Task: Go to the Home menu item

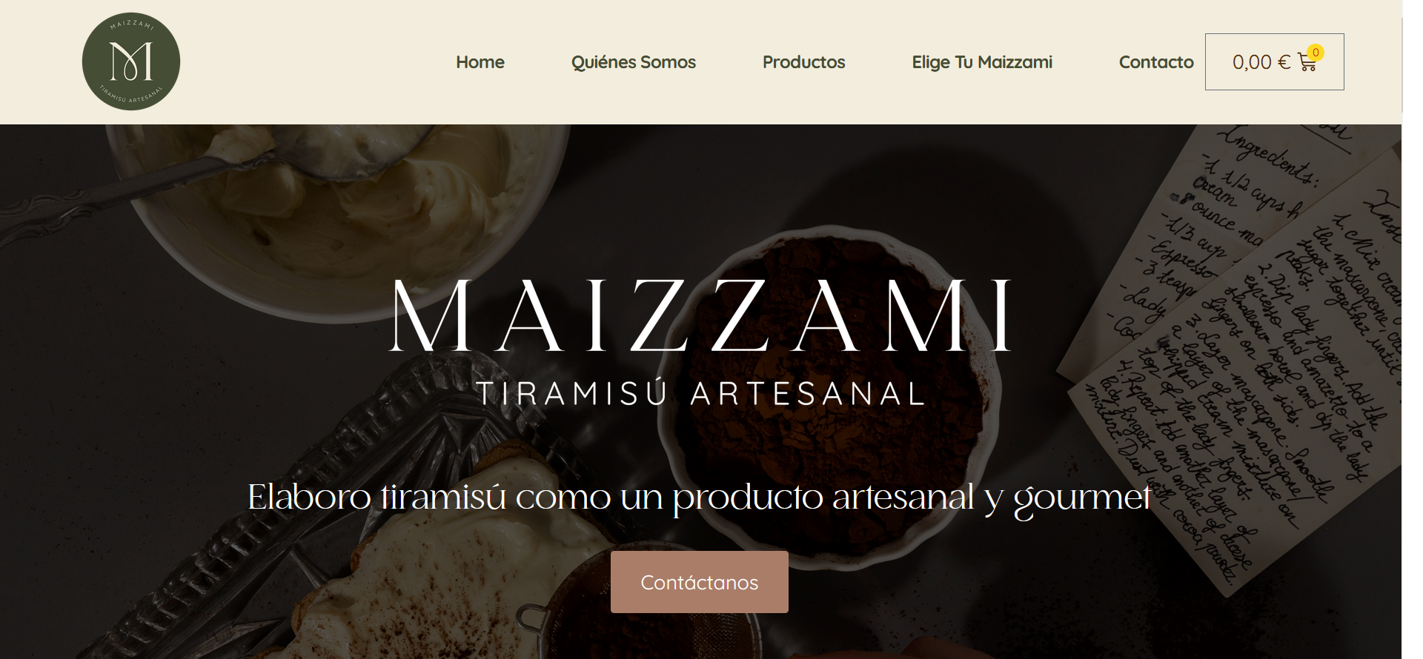Action: coord(480,62)
